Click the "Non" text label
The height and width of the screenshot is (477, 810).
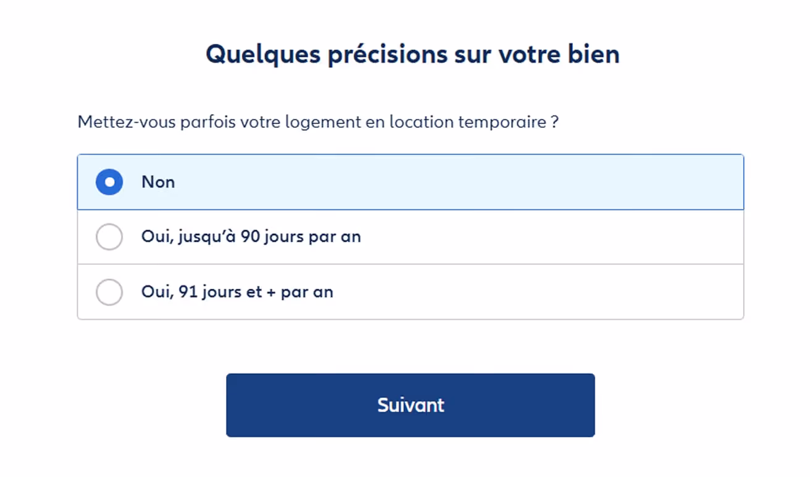pyautogui.click(x=158, y=182)
